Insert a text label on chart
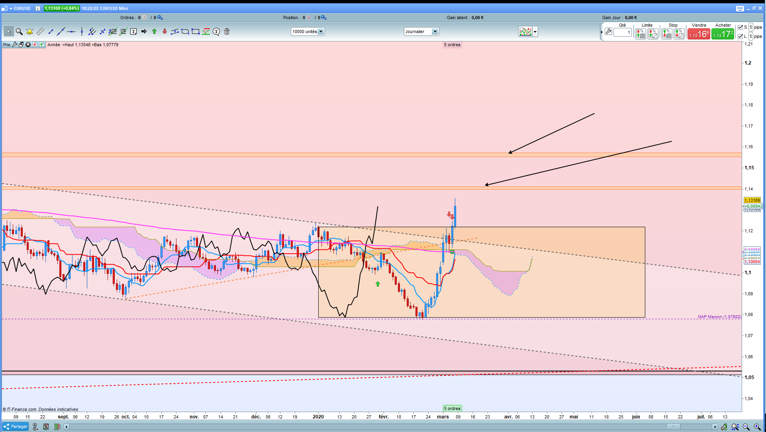The width and height of the screenshot is (766, 432). 133,31
